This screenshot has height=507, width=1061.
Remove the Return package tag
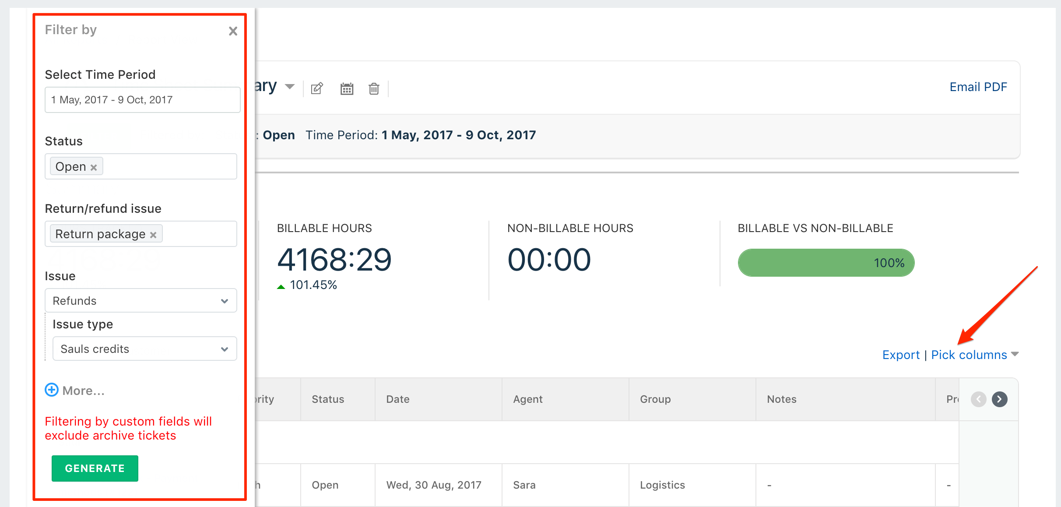[153, 235]
